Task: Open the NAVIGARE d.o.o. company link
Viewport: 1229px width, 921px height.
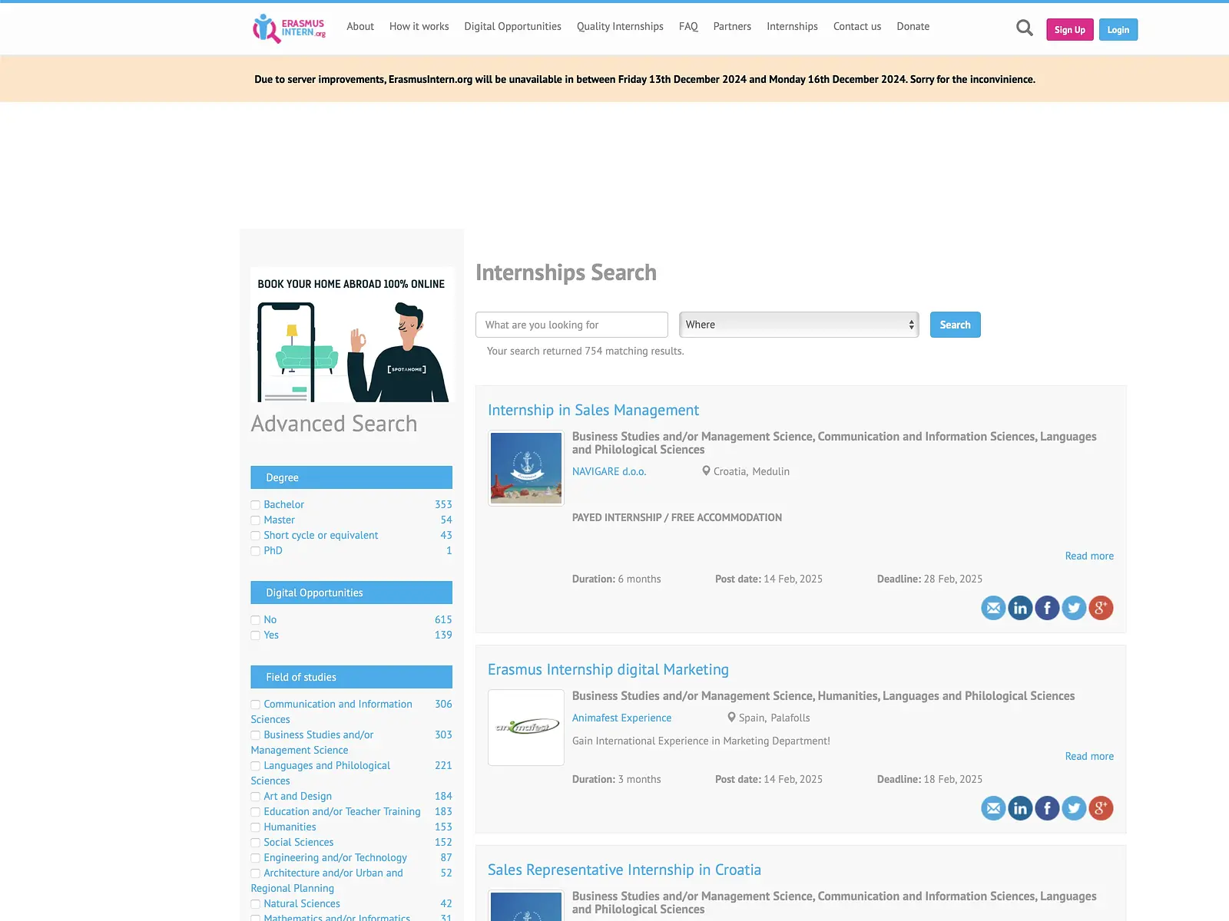Action: (609, 471)
